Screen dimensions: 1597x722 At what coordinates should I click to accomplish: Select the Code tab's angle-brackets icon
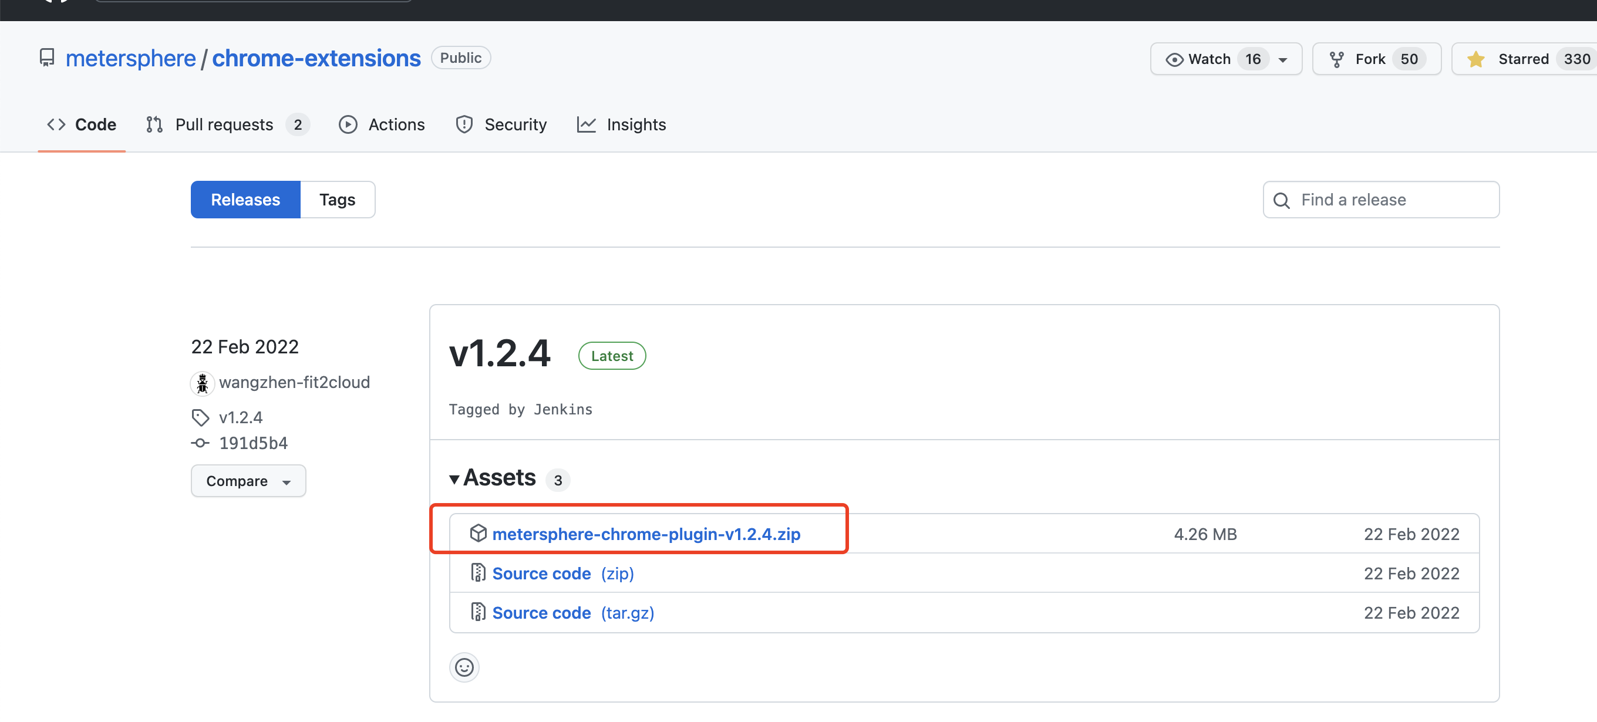pos(56,124)
